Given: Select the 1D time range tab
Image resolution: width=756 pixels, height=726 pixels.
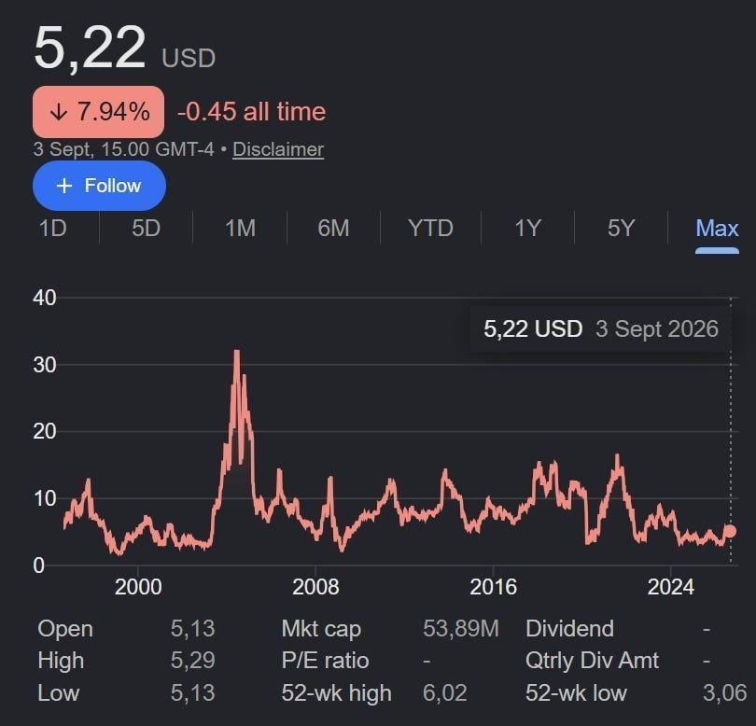Looking at the screenshot, I should click(52, 228).
